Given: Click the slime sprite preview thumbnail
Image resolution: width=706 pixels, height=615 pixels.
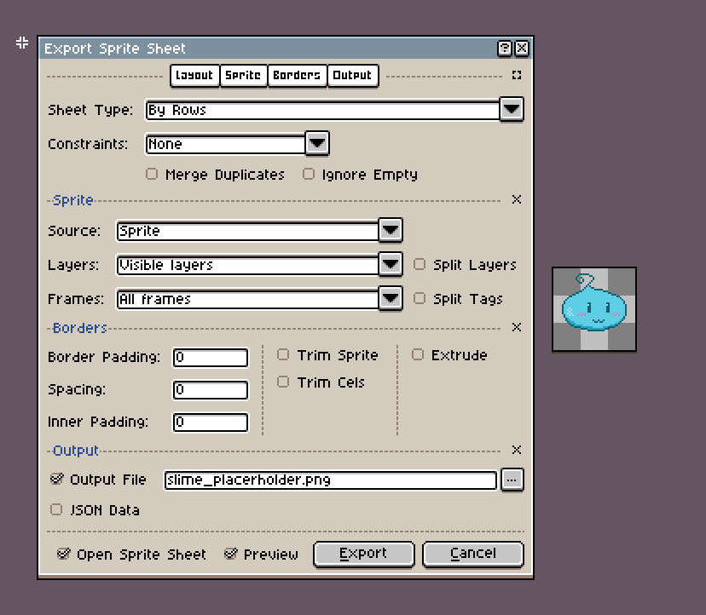Looking at the screenshot, I should [594, 309].
